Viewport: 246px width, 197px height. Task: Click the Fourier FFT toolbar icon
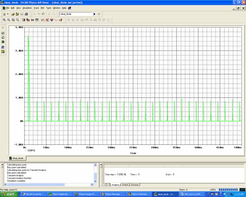pos(28,20)
